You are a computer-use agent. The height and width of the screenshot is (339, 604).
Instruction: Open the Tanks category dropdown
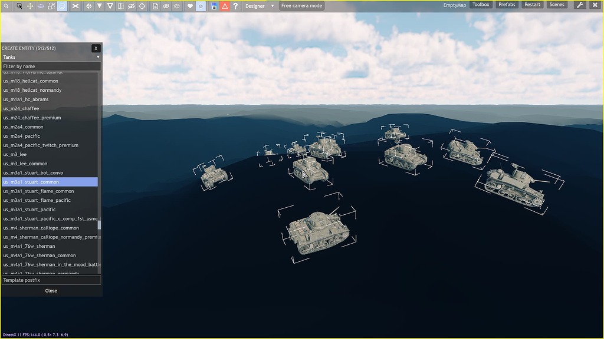coord(51,57)
